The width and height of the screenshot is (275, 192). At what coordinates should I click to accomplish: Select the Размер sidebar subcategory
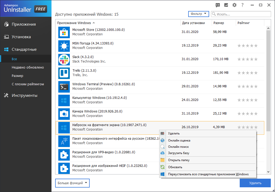(18, 76)
